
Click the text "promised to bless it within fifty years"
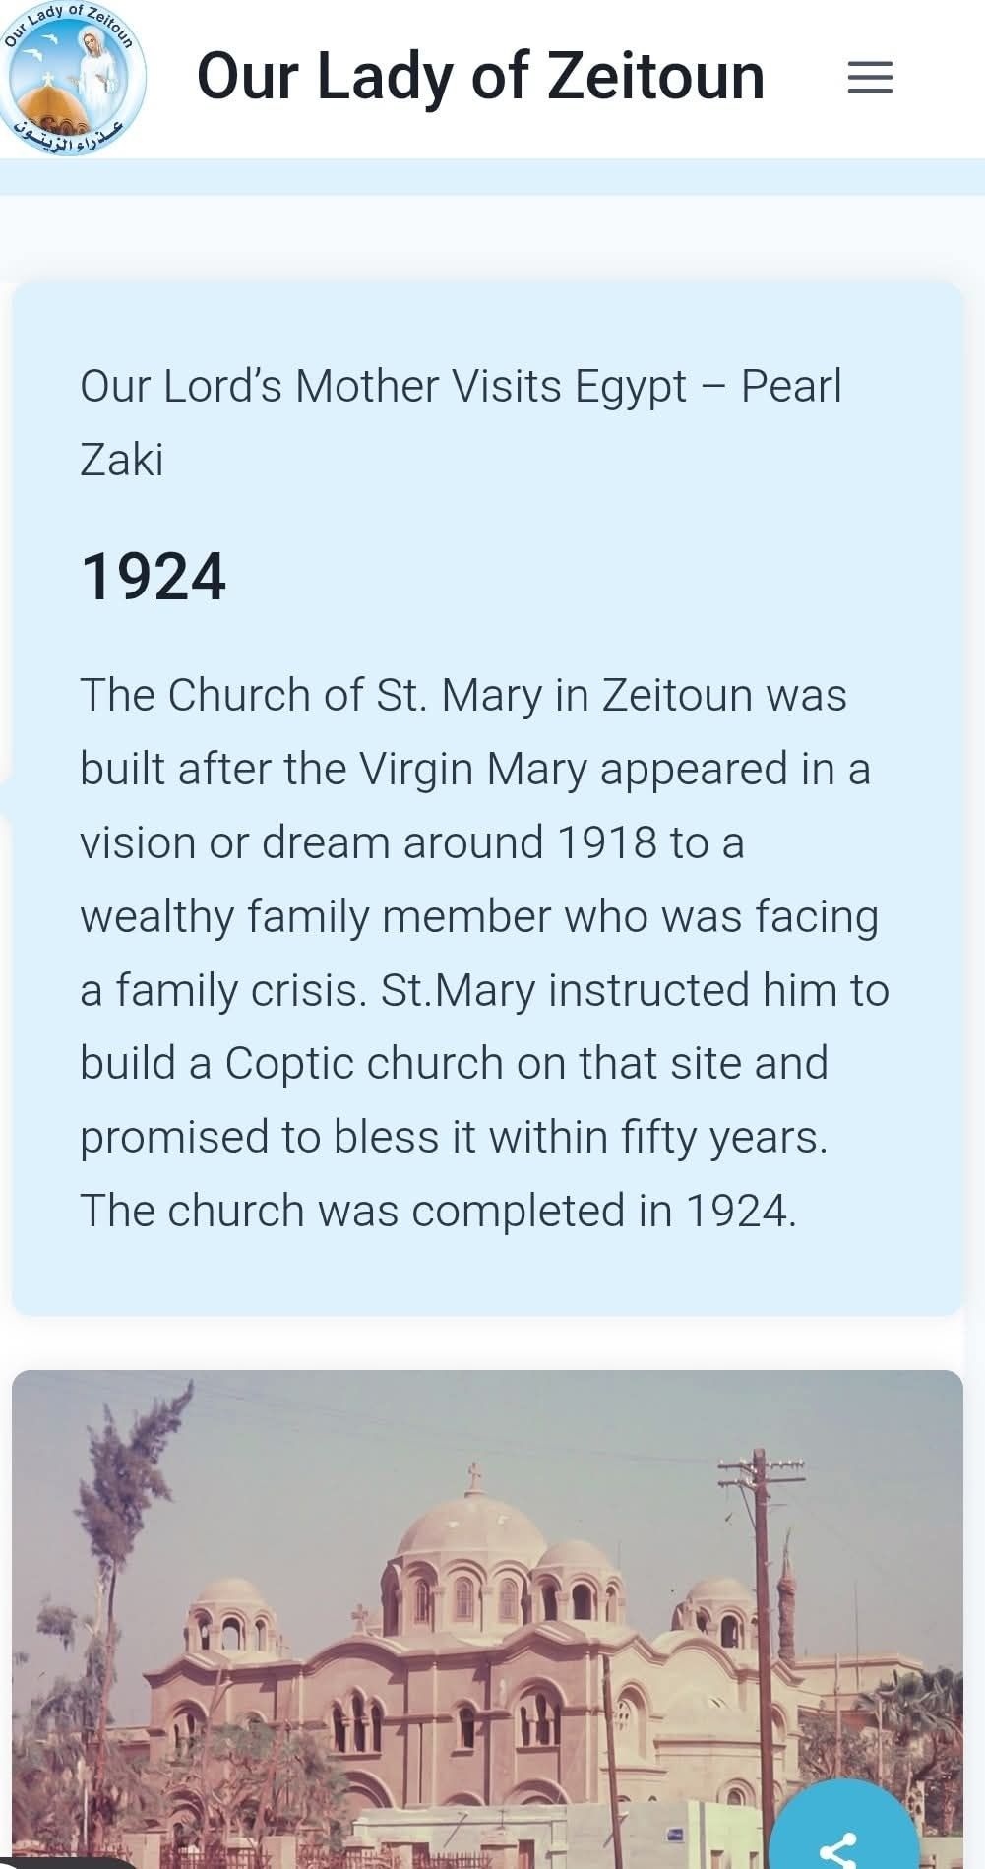click(x=453, y=1137)
